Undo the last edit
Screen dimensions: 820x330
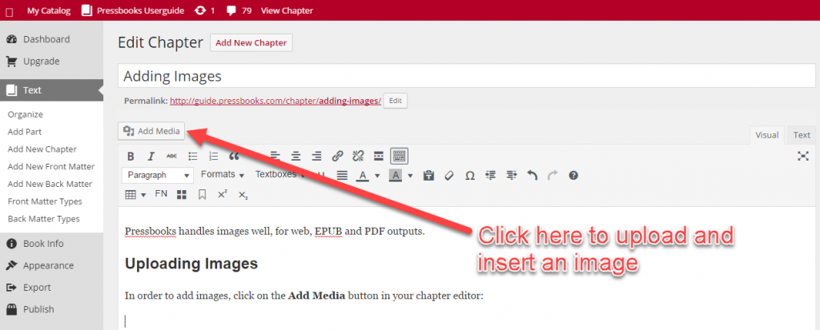click(532, 176)
